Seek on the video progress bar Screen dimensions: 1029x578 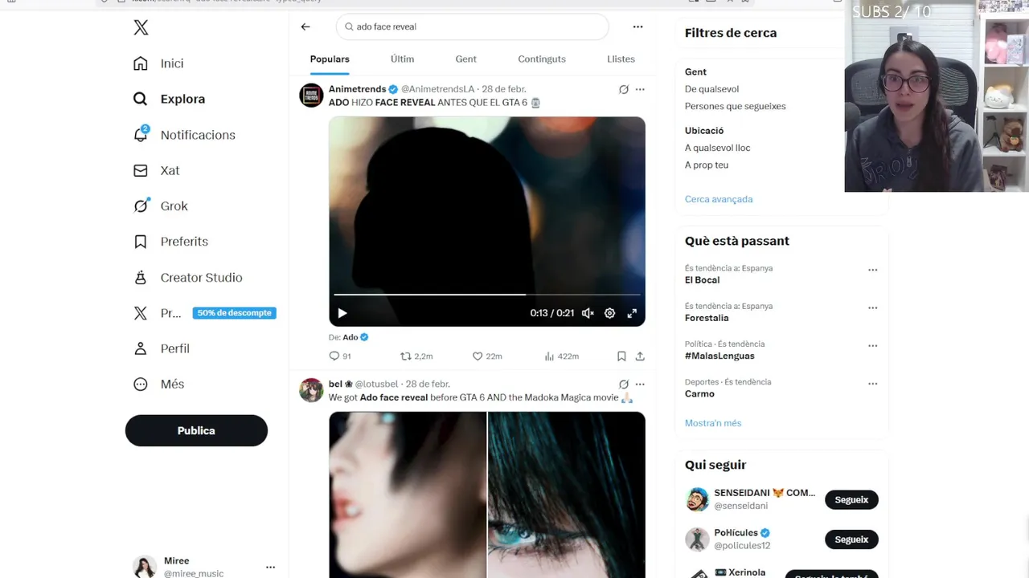tap(487, 295)
